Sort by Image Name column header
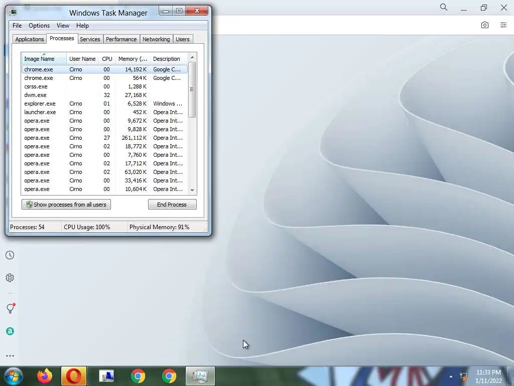This screenshot has width=514, height=386. (44, 59)
